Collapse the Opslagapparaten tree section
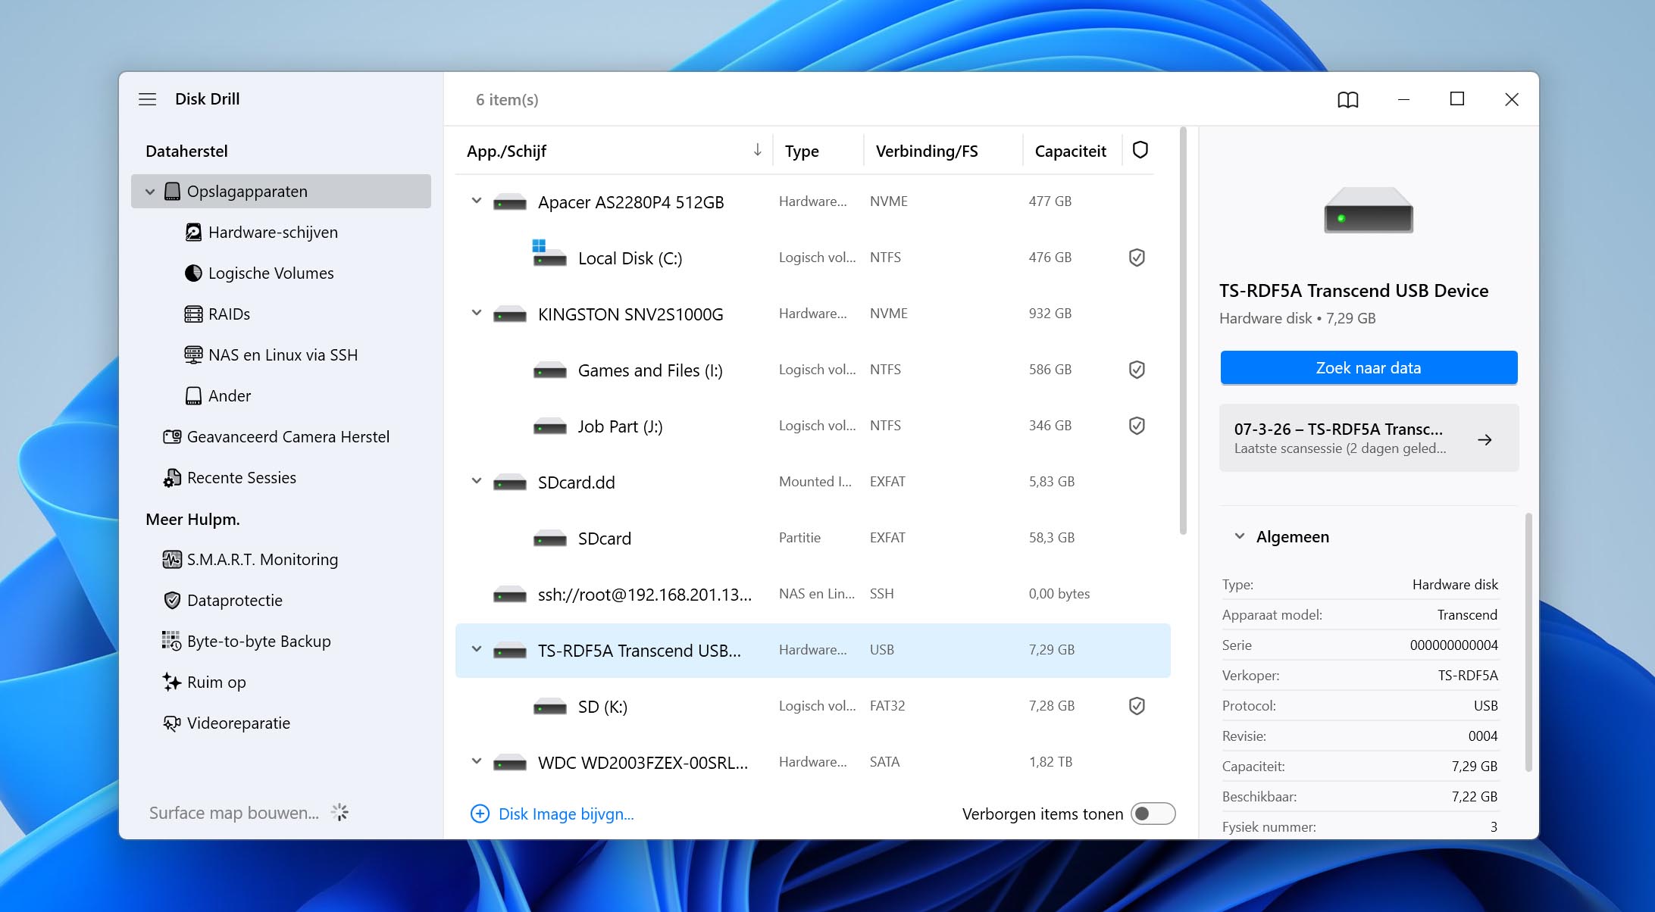Screen dimensions: 1655x912 point(150,192)
